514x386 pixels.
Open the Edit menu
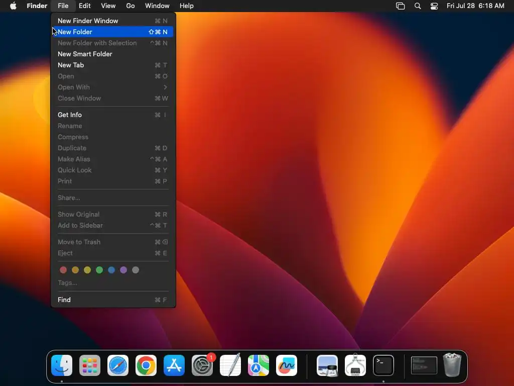[x=84, y=6]
